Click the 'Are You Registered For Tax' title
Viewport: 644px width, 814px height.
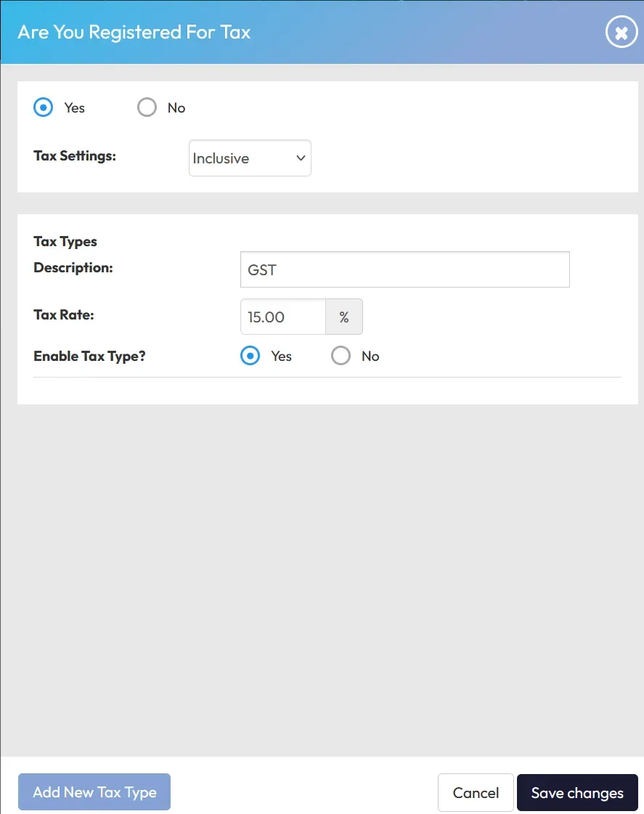click(134, 33)
